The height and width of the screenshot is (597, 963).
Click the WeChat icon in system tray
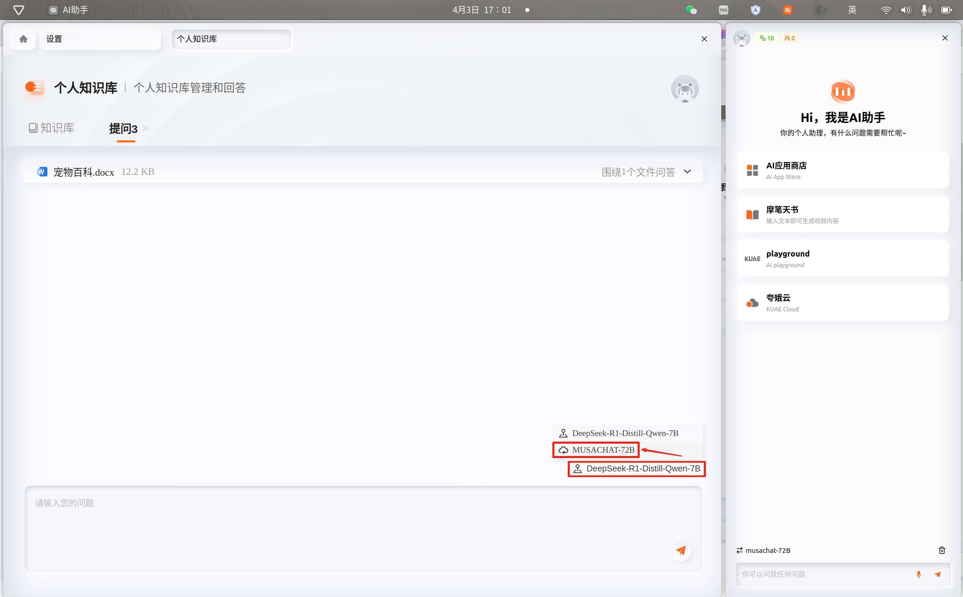pos(691,10)
